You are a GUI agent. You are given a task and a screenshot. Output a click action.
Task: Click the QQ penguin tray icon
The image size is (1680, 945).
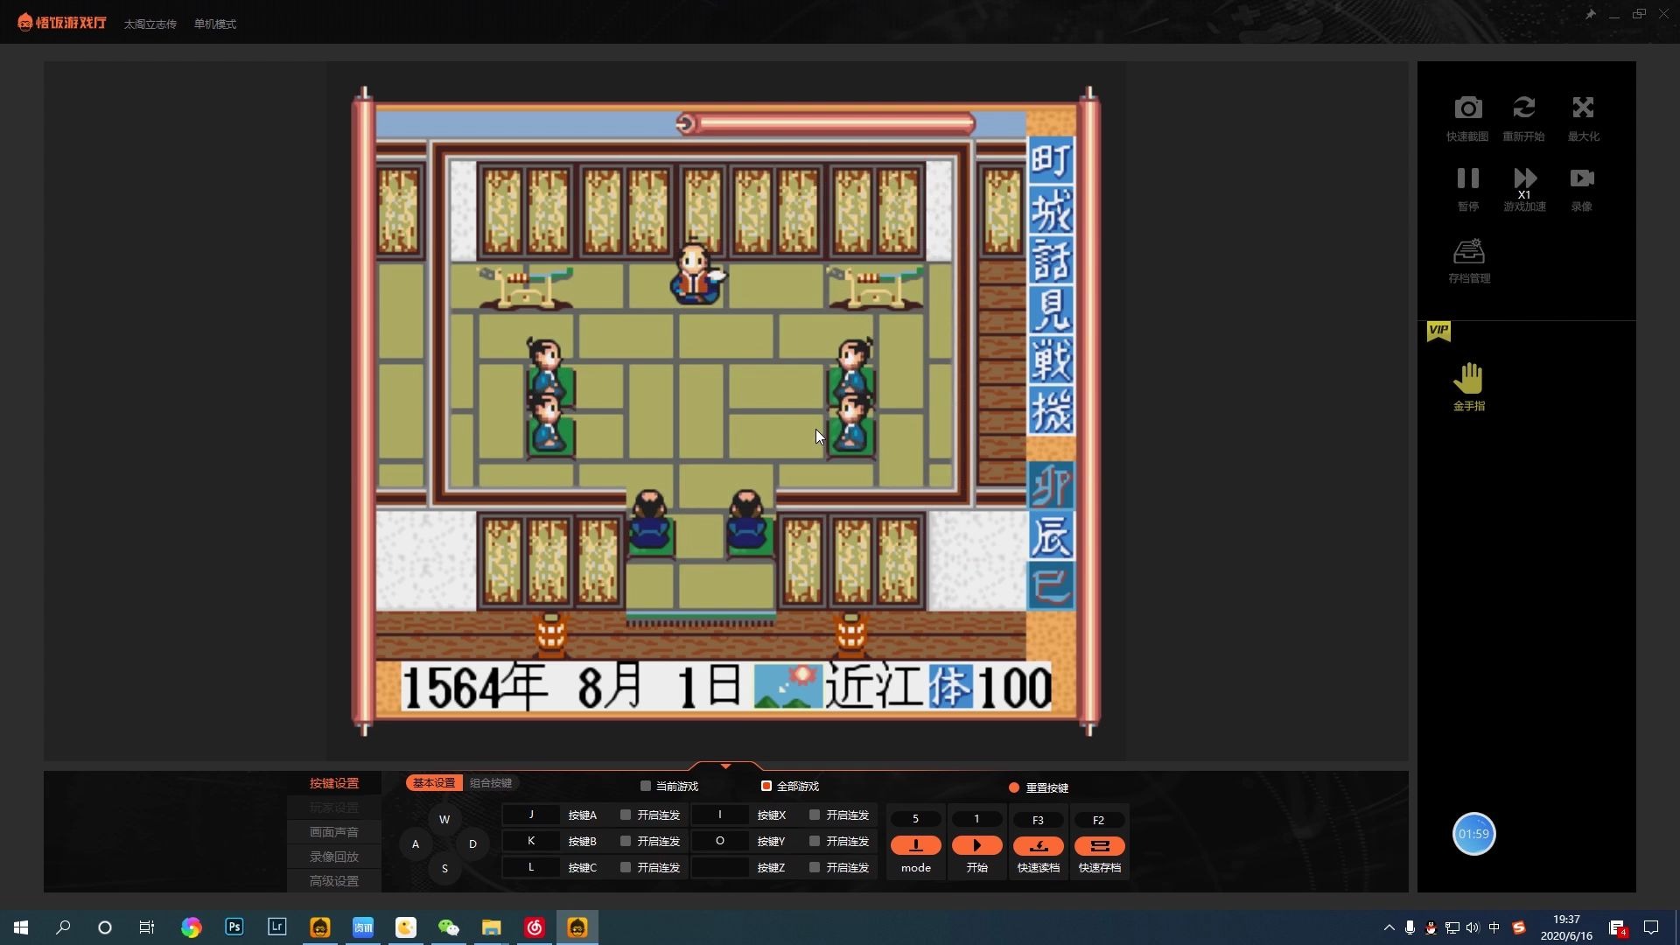click(x=1431, y=927)
